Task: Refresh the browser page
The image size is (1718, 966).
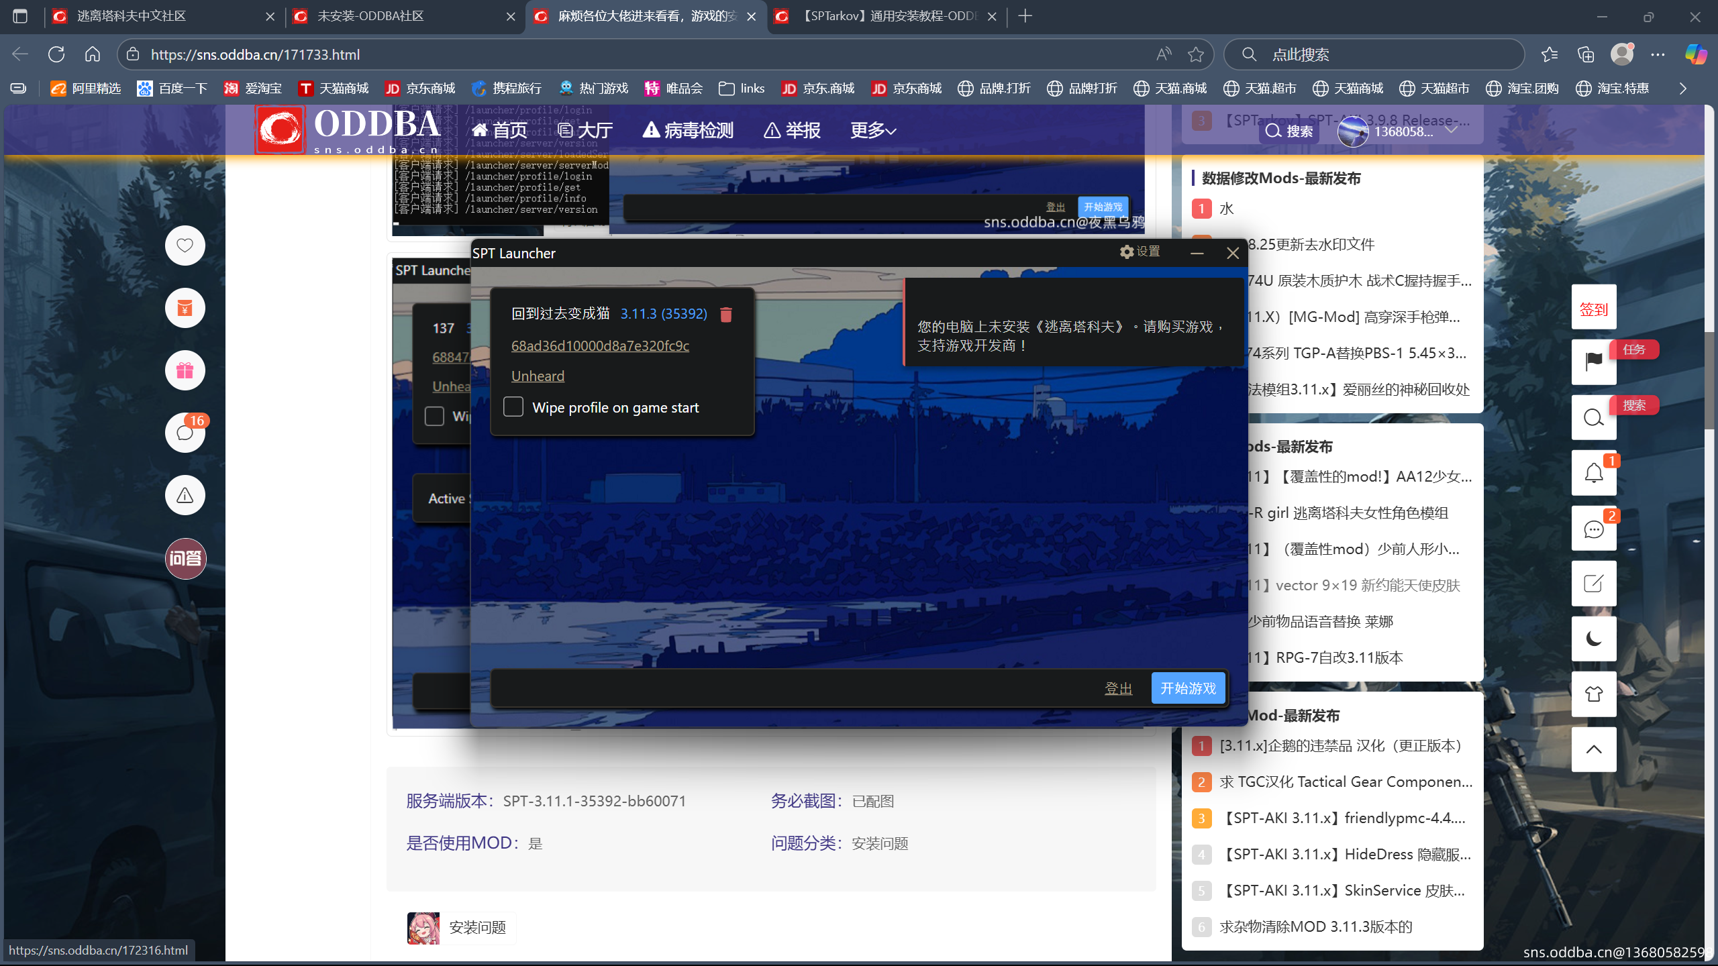Action: 56,54
